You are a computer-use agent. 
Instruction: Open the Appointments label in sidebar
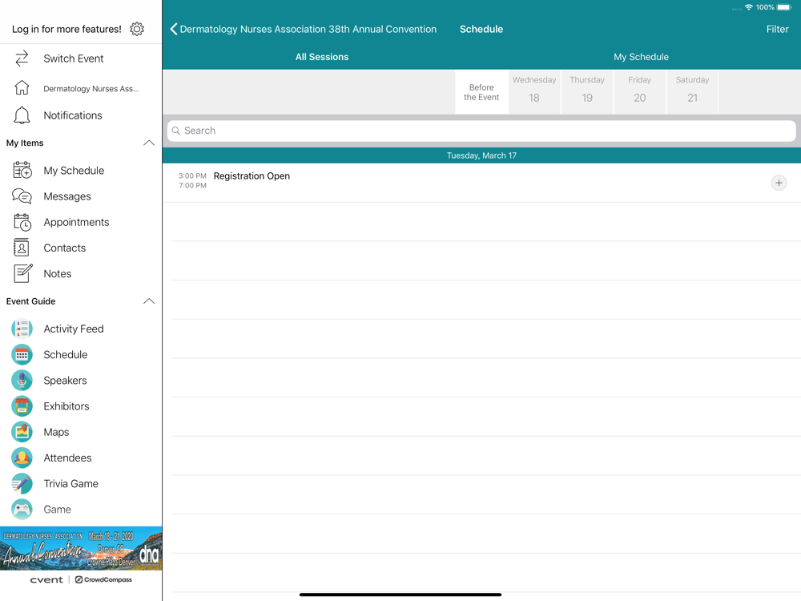pos(76,222)
